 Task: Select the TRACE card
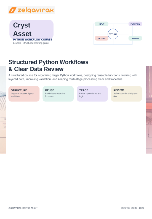[92, 94]
